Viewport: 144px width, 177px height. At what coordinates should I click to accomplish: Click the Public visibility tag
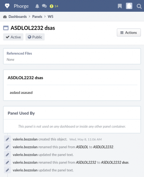(x=35, y=37)
